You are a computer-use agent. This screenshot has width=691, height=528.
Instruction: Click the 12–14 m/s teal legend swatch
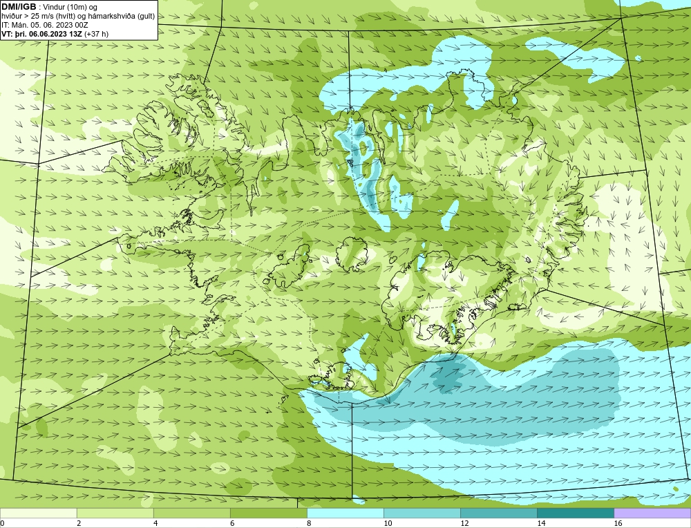498,513
